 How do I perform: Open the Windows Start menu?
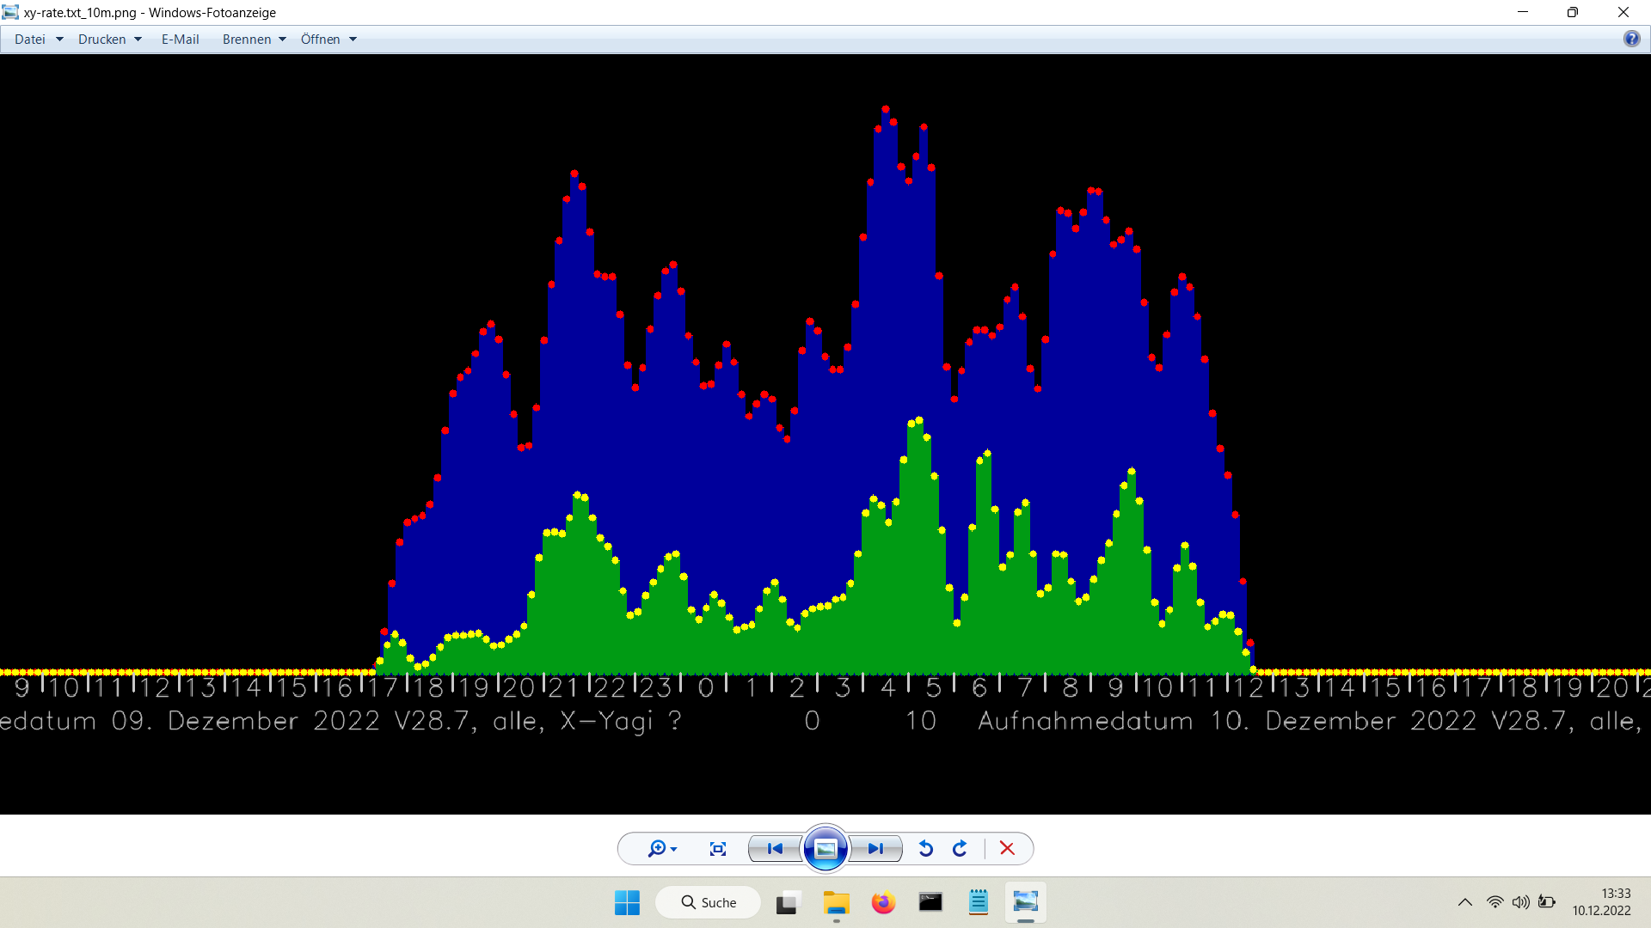click(x=628, y=903)
